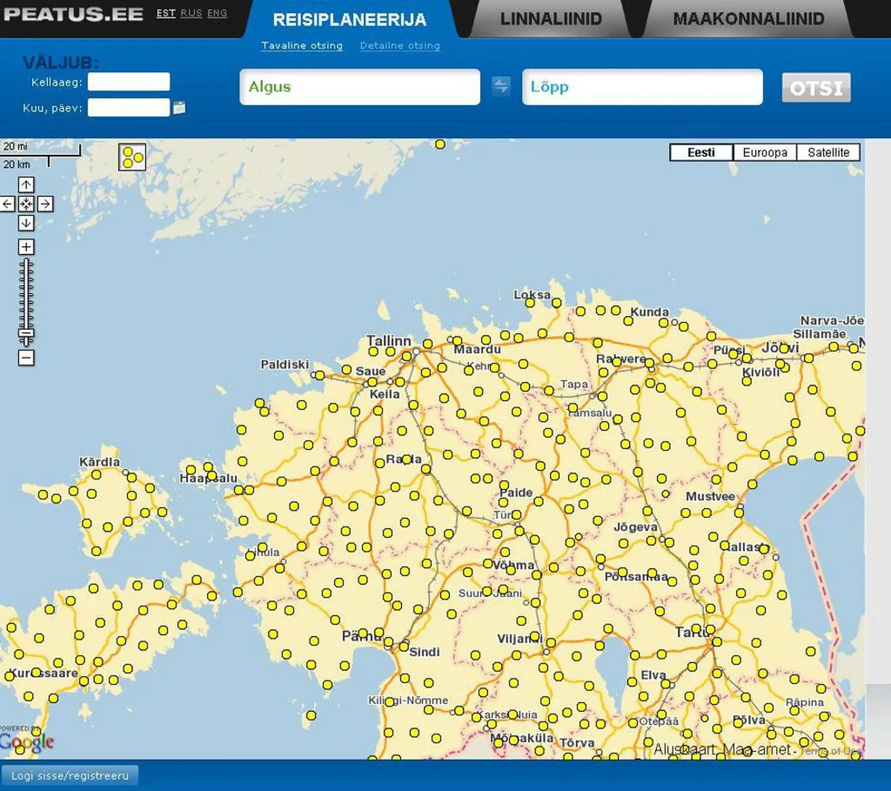Switch map to Eesti view

coord(701,153)
